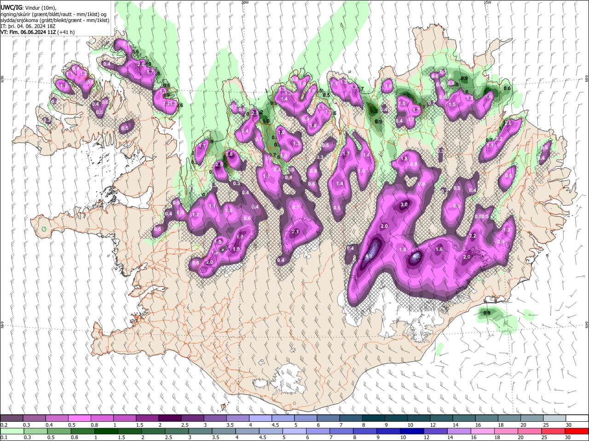Click the '15W' longitude label at top
The image size is (589, 441).
pyautogui.click(x=487, y=2)
